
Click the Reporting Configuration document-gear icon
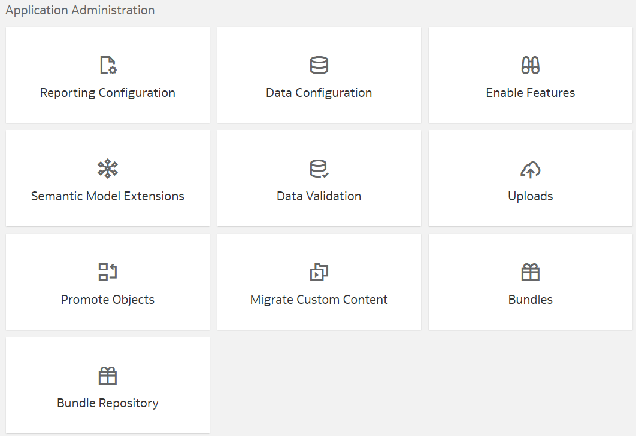[x=107, y=65]
